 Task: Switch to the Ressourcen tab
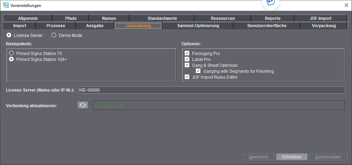coord(223,18)
